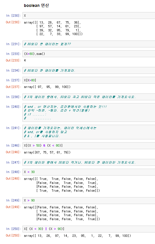
Task: Click the last row of Out [249] boolean array
Action: 68,219
